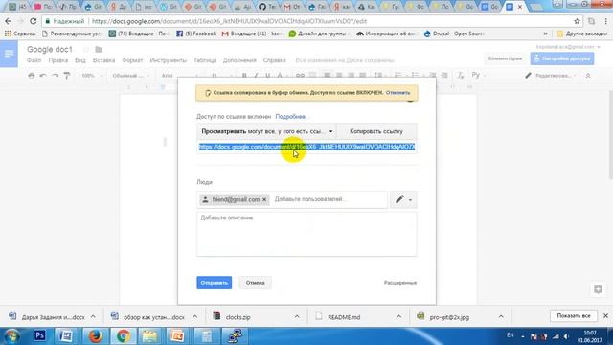Click the Добавьте пользователей input field

[329, 199]
